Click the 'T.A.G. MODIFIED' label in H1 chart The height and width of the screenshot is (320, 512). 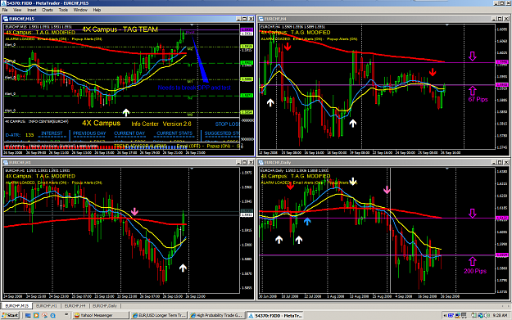coord(55,176)
